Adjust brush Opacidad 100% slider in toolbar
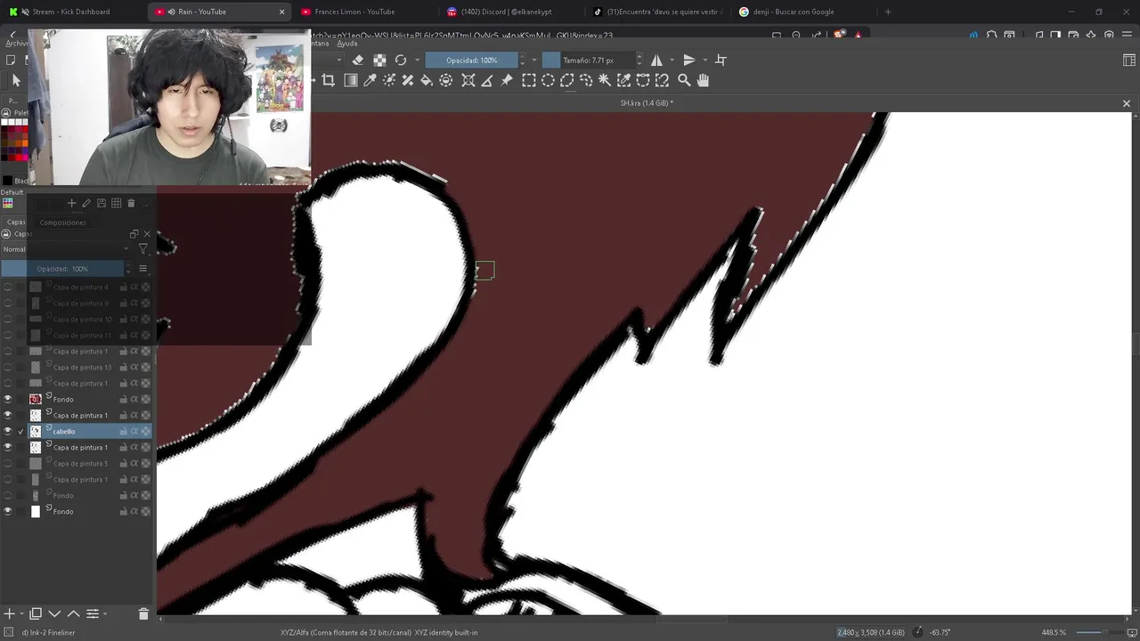The width and height of the screenshot is (1140, 641). click(471, 60)
